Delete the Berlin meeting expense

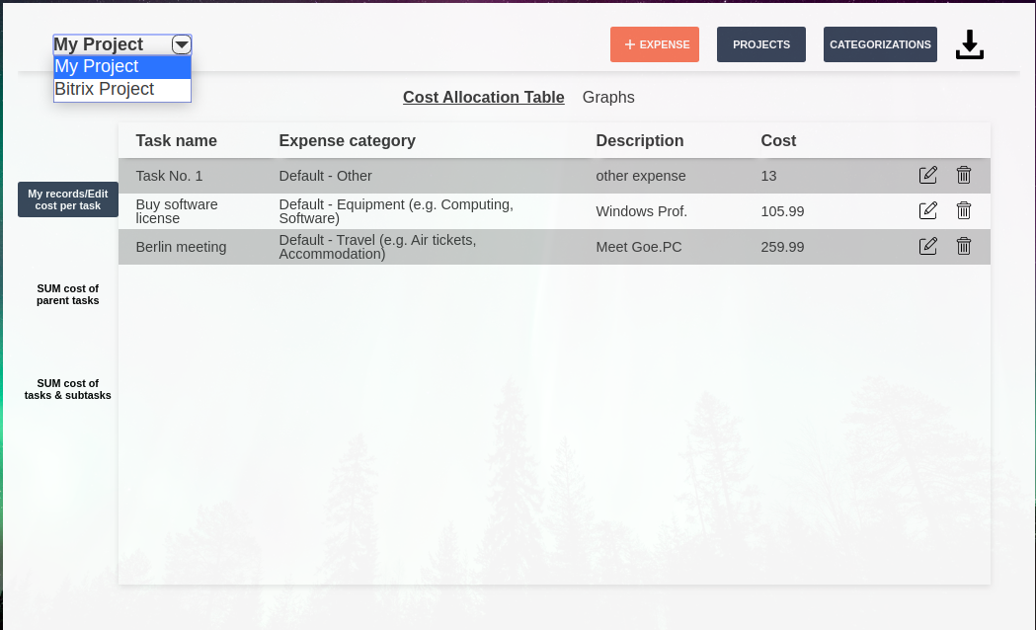pyautogui.click(x=964, y=246)
